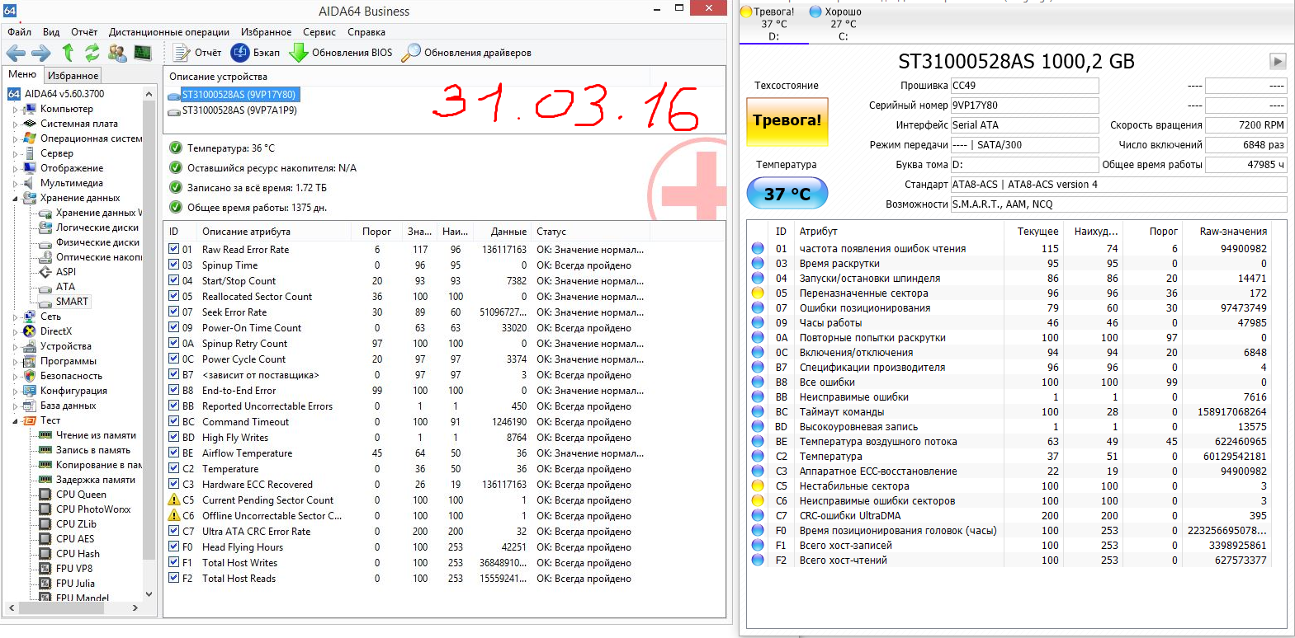This screenshot has height=638, width=1295.
Task: Select the FPU Julia benchmark item
Action: [x=75, y=584]
